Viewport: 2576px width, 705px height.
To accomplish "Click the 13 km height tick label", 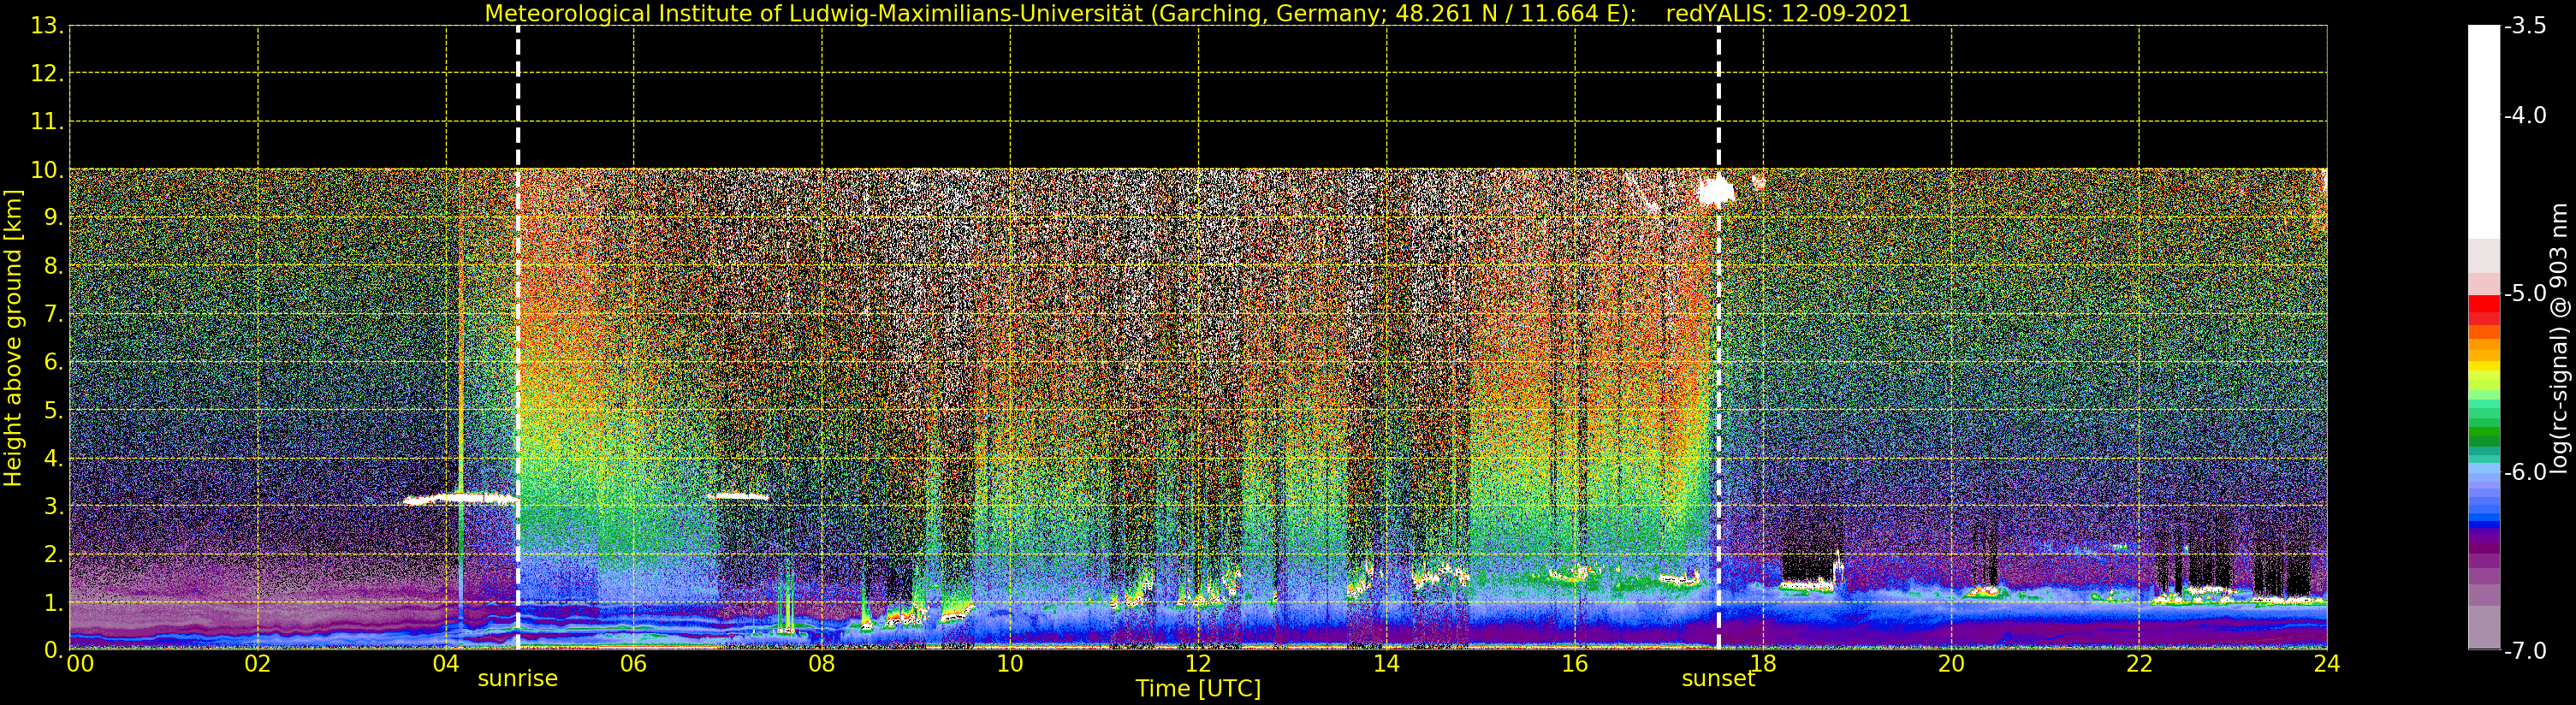I will click(x=47, y=26).
